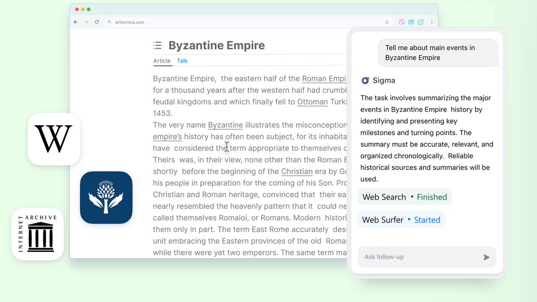
Task: Click the browser back arrow
Action: pos(76,22)
